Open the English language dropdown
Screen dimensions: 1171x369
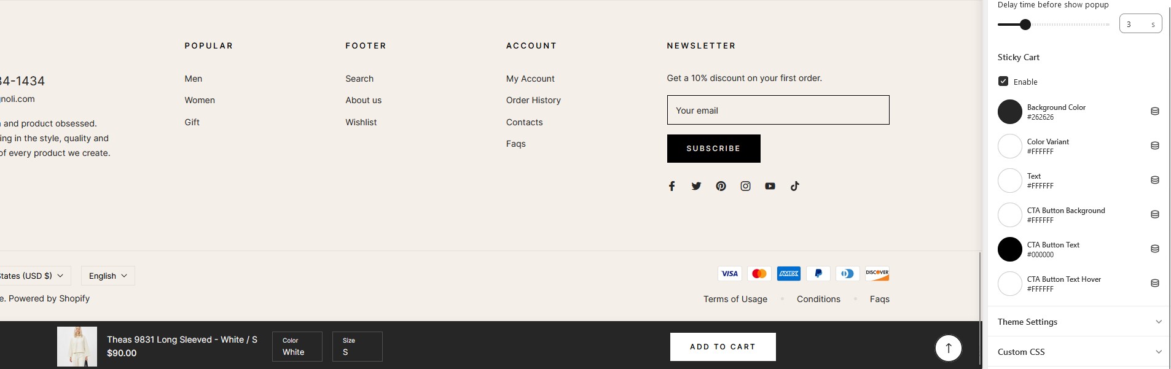108,276
